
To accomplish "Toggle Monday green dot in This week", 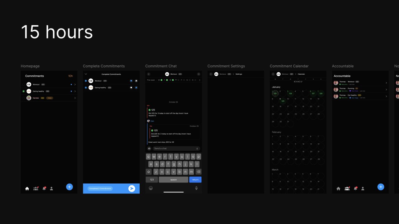I will click(161, 80).
